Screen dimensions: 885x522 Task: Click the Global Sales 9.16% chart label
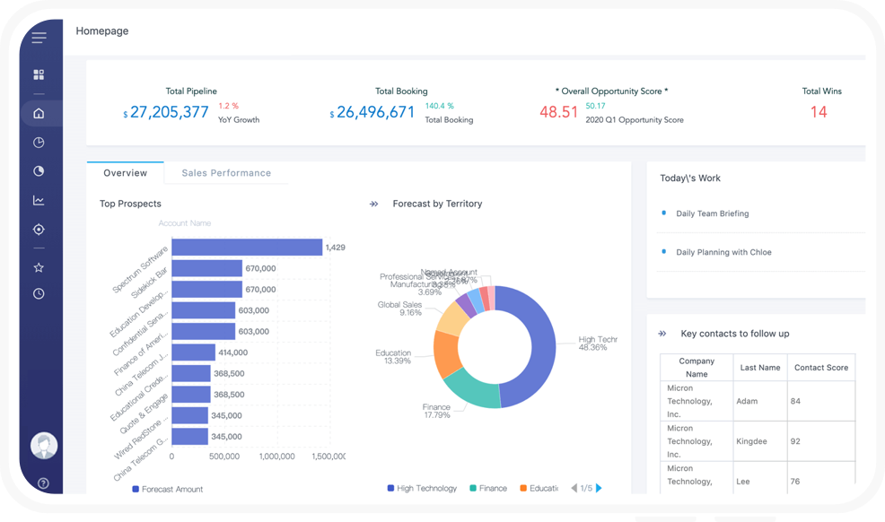(399, 309)
